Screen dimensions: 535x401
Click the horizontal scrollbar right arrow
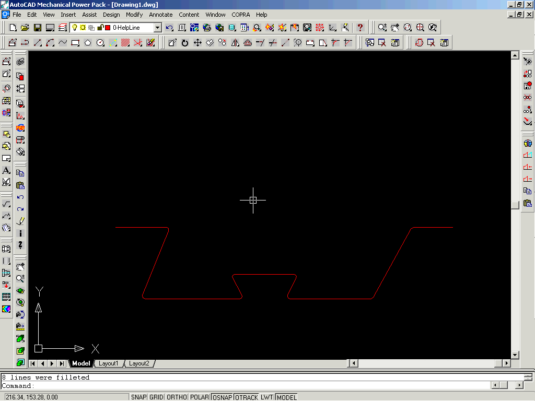click(x=507, y=363)
